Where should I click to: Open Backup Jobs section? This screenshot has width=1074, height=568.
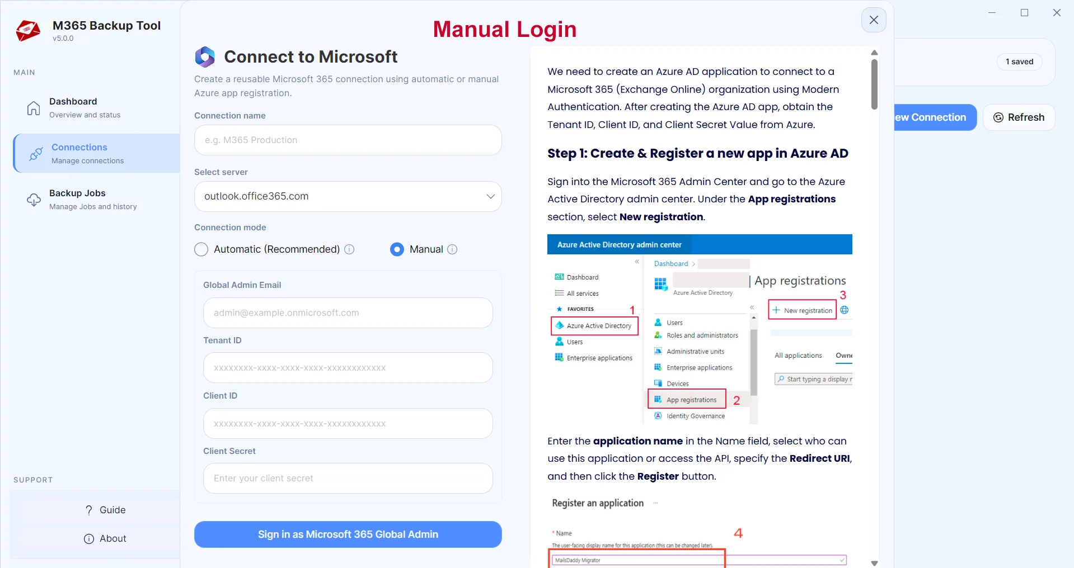[96, 199]
